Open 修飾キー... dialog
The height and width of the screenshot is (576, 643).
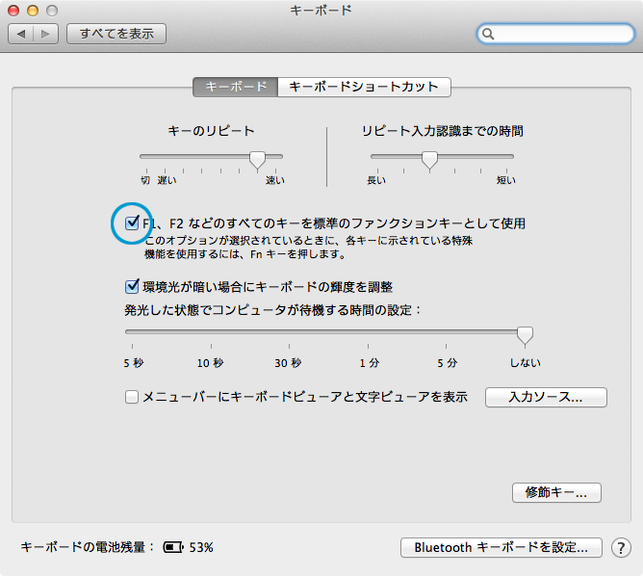(x=556, y=492)
